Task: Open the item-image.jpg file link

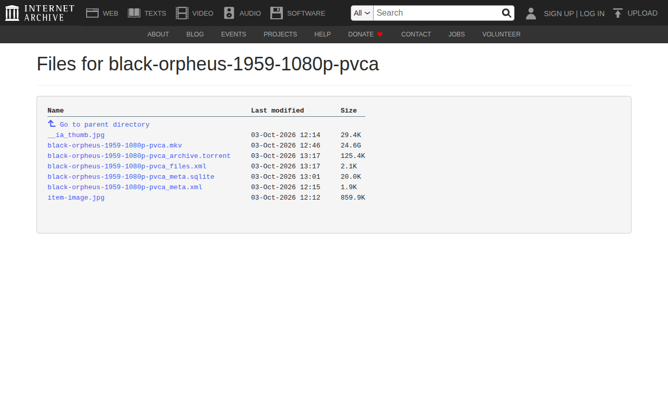Action: point(76,198)
